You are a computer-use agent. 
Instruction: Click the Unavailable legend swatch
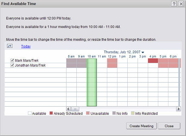[88, 113]
